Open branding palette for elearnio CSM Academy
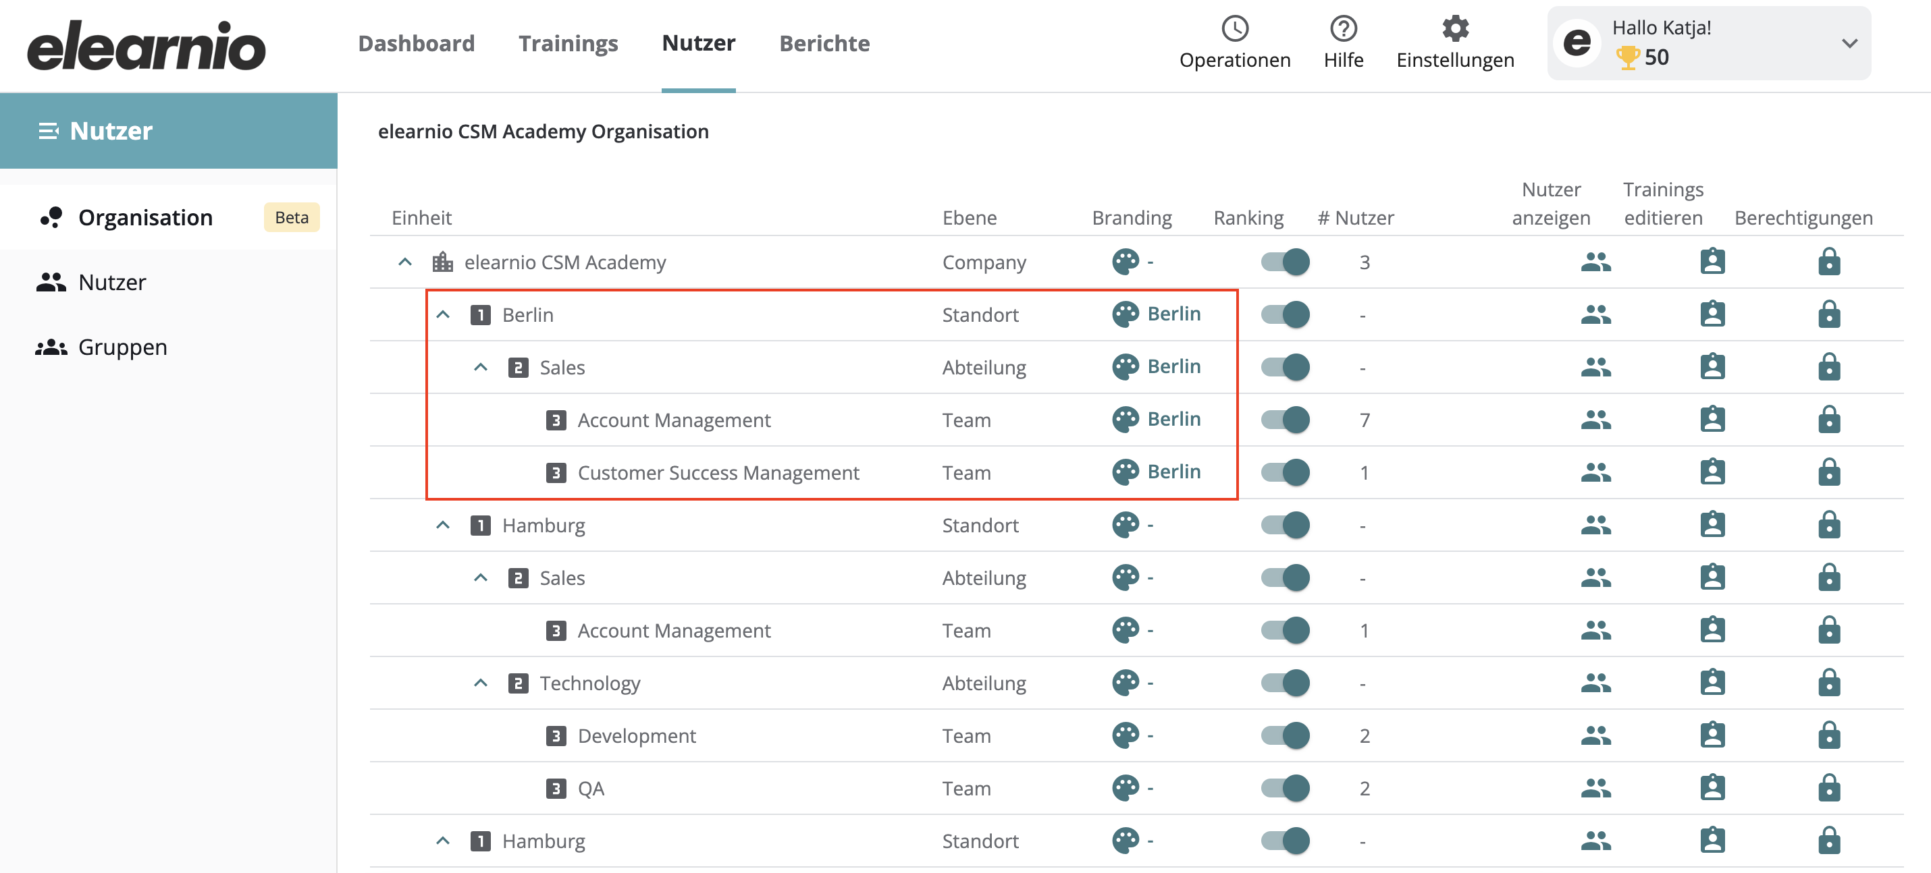 click(x=1125, y=261)
